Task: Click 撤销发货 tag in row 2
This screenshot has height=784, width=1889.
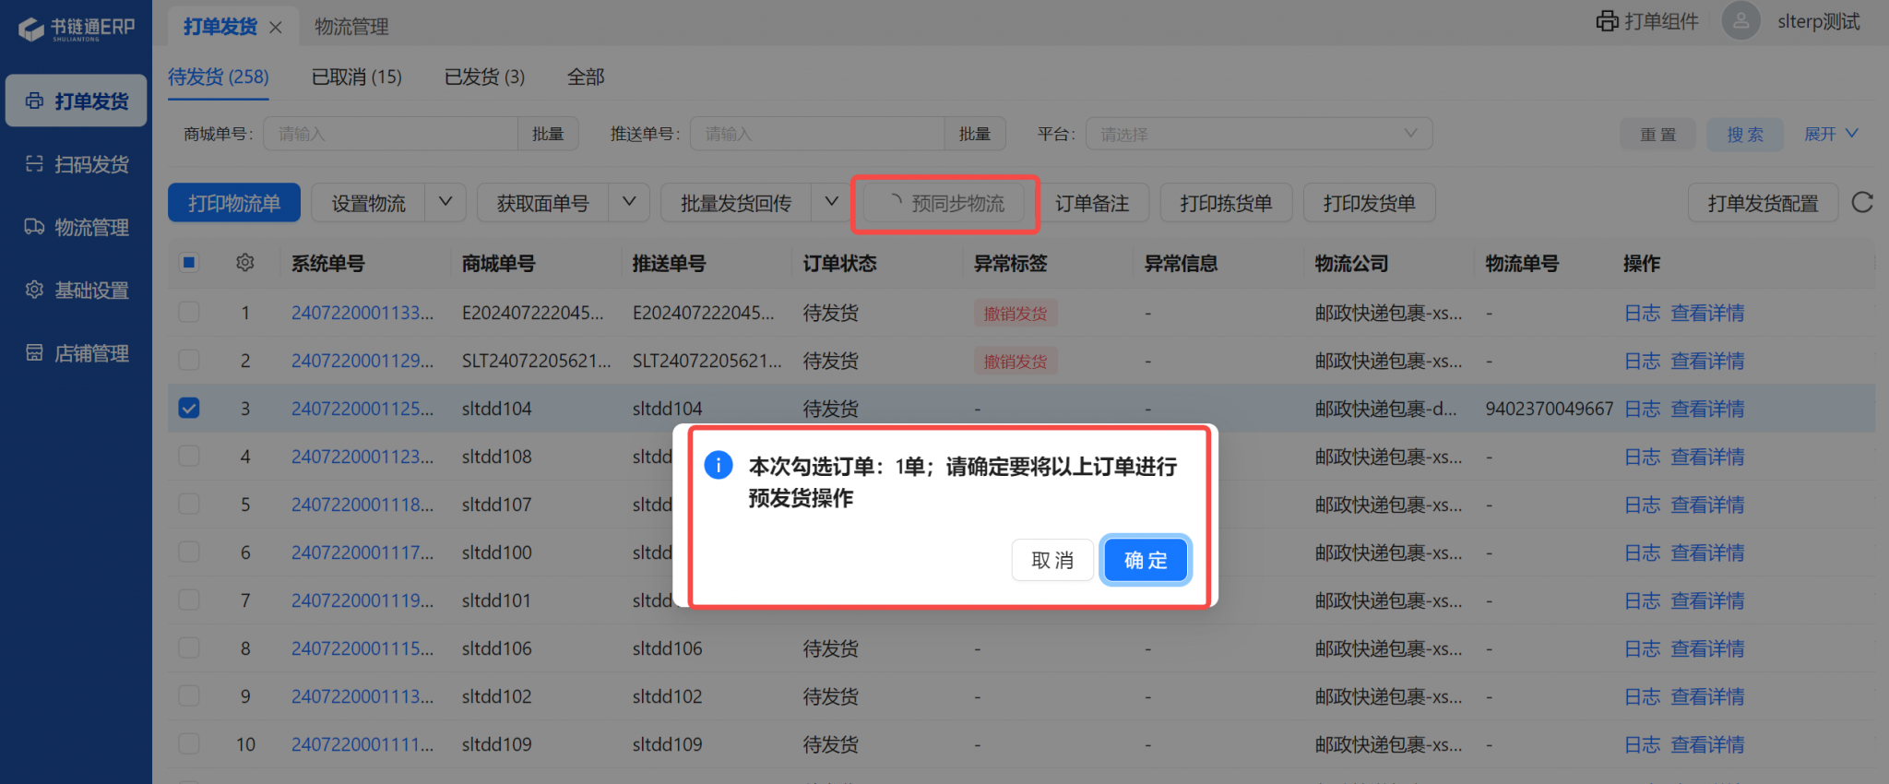Action: pyautogui.click(x=1016, y=361)
